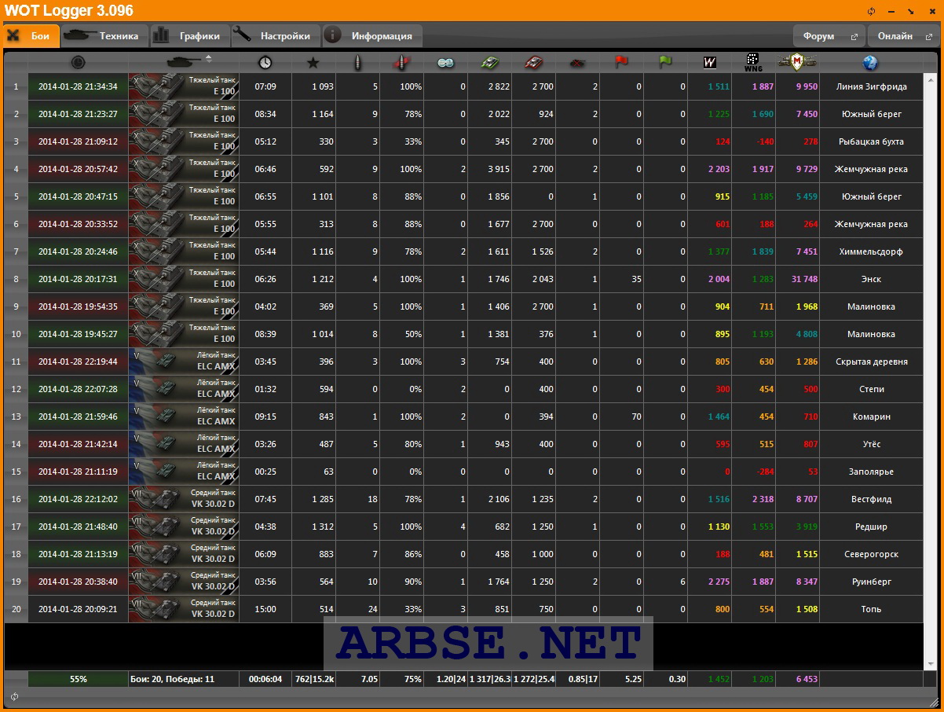Click VK 30.02 D thumbnail in row 16
Screen dimensions: 944x712
pyautogui.click(x=184, y=499)
